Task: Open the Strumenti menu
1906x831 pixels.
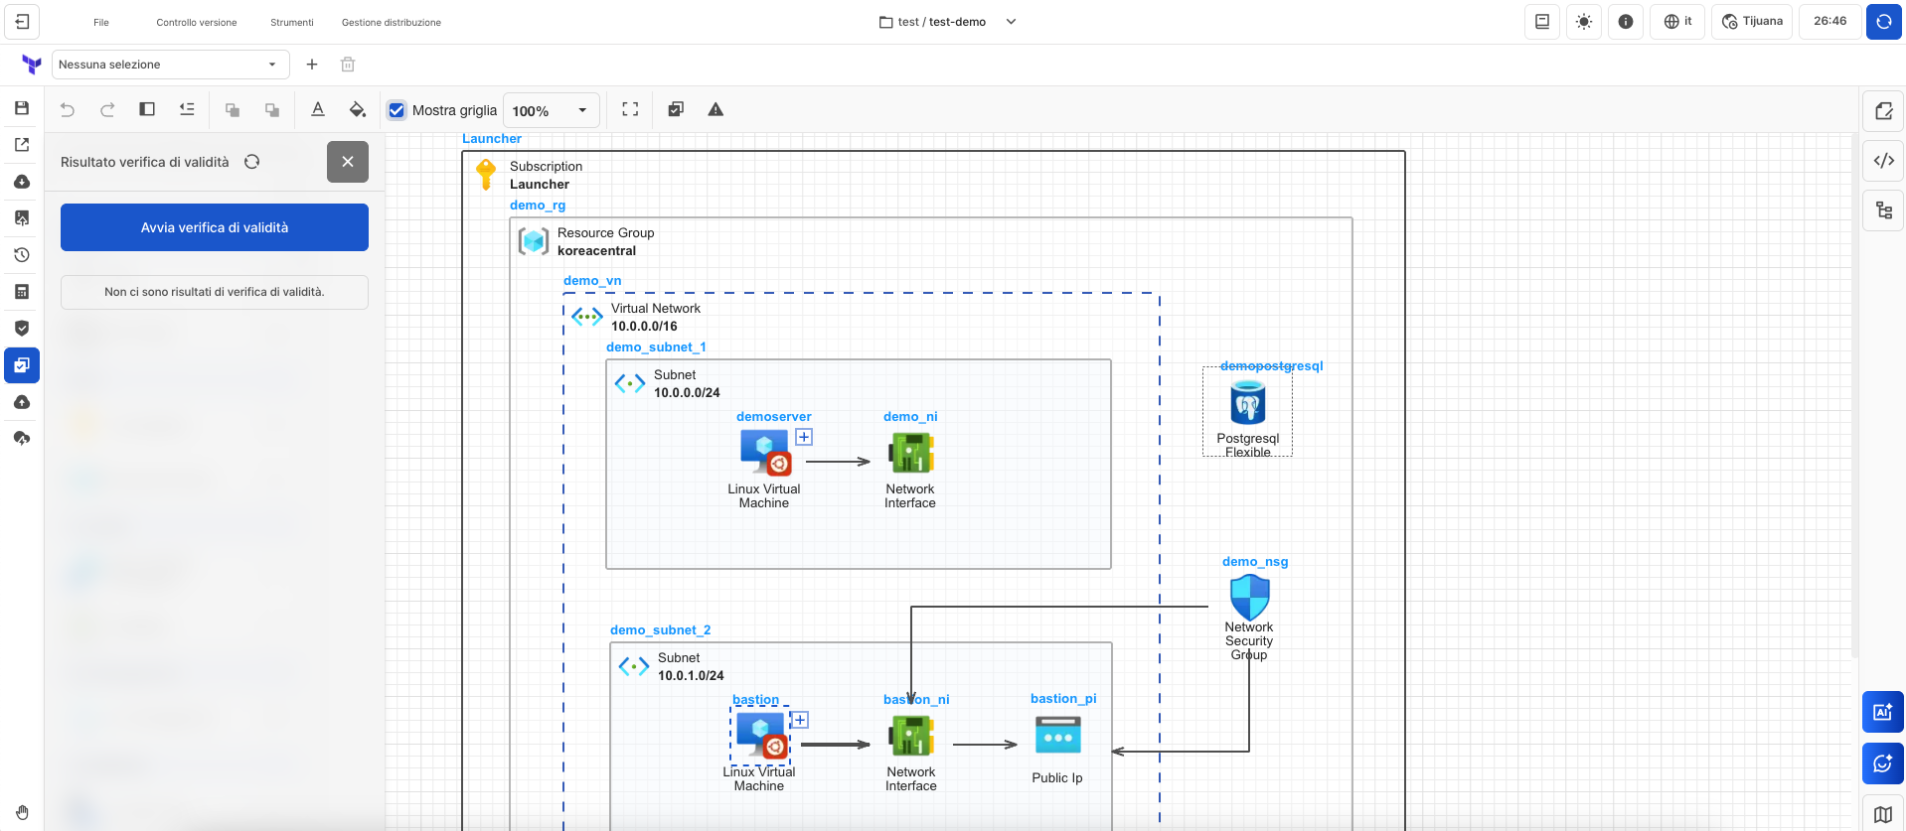Action: [x=291, y=22]
